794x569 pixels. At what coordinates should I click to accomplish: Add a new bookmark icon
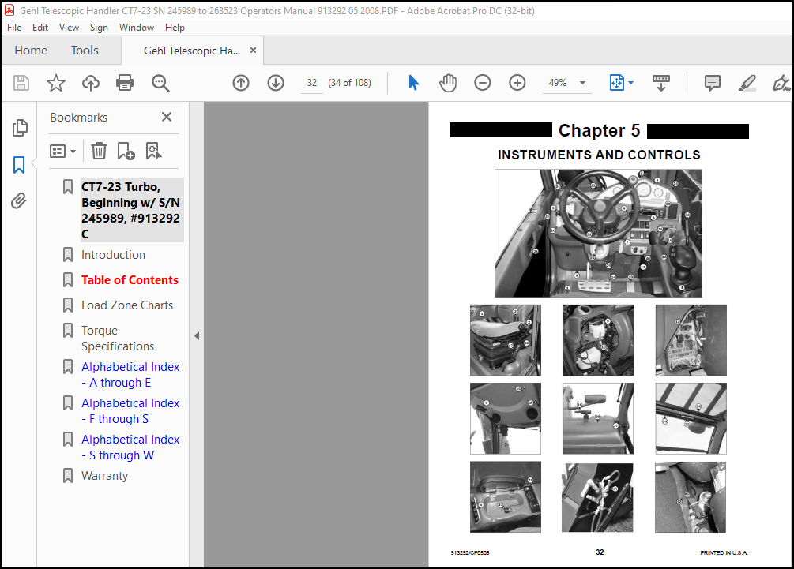tap(126, 151)
